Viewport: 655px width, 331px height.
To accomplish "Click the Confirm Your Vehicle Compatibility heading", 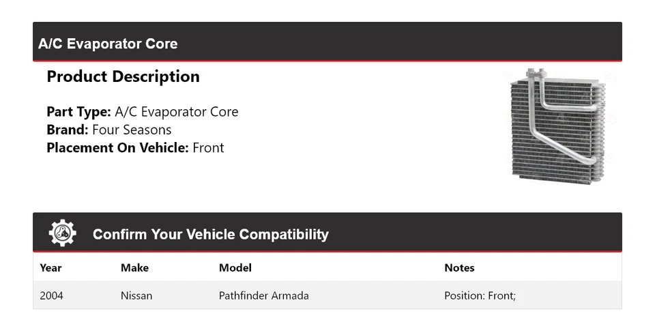I will coord(210,234).
